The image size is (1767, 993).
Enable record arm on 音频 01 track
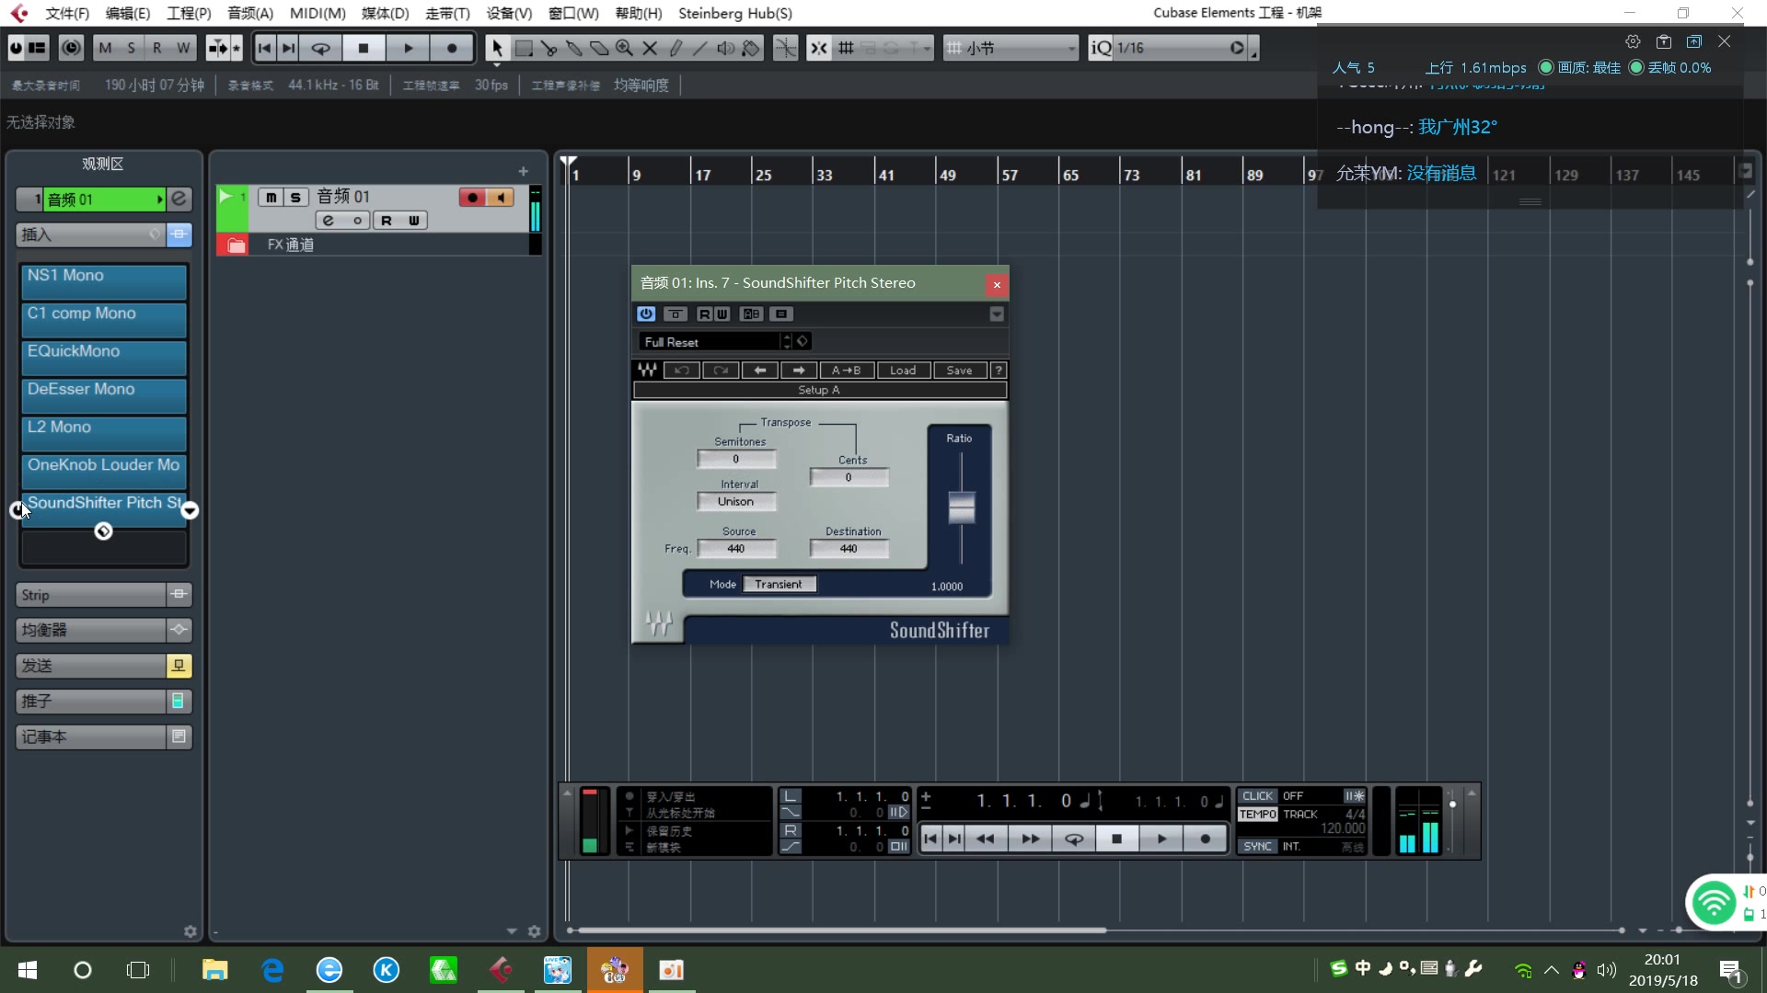point(472,197)
